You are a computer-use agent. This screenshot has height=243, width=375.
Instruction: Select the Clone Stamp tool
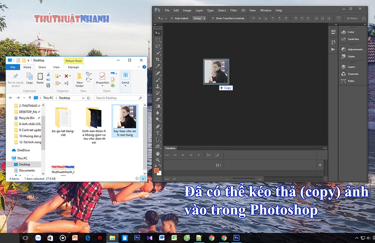click(158, 86)
